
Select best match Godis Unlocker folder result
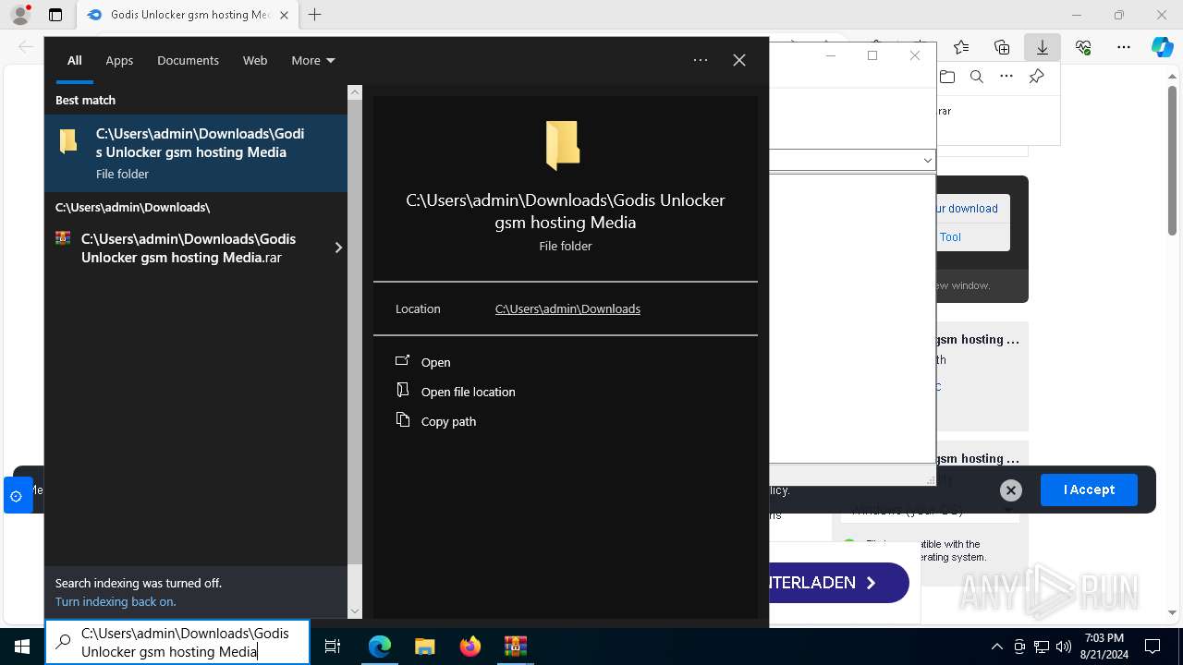196,153
